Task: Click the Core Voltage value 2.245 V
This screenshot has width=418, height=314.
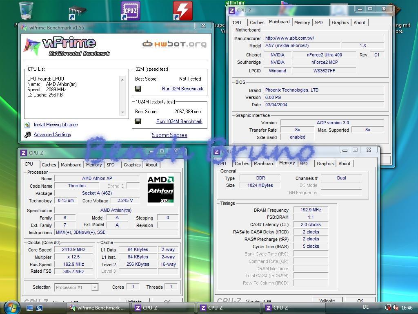Action: click(x=125, y=200)
